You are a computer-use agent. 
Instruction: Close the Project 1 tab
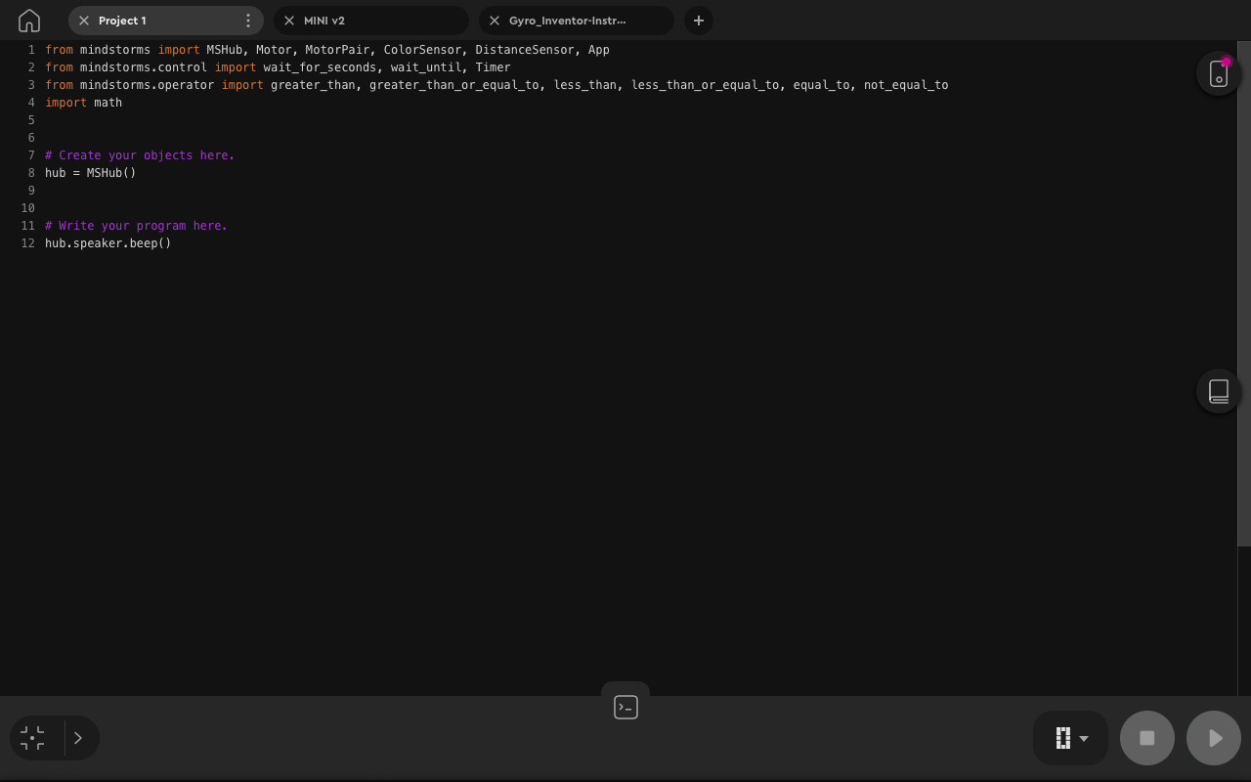click(84, 21)
